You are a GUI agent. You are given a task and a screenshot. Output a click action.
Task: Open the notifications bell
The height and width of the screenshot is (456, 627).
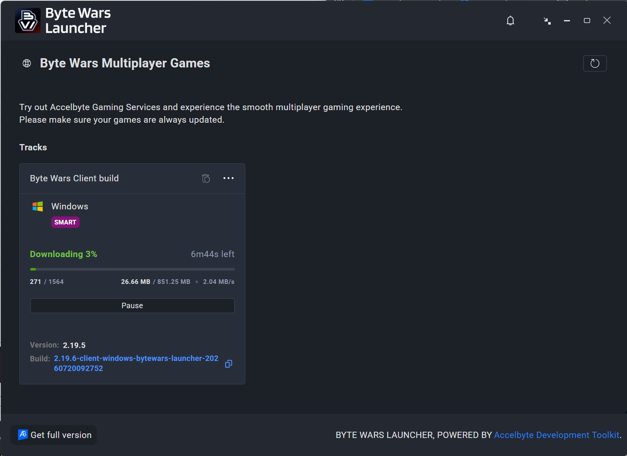click(510, 21)
